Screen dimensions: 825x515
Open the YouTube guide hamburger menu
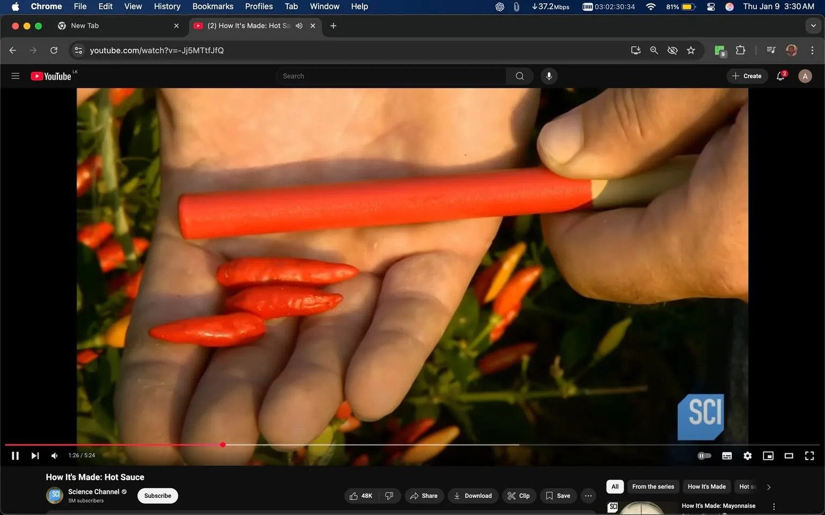[x=15, y=76]
